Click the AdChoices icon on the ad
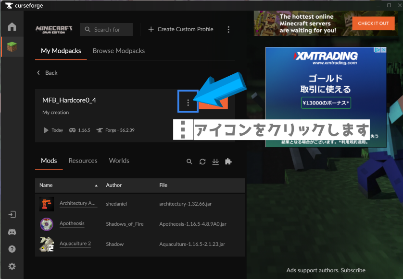This screenshot has width=403, height=279. point(378,50)
